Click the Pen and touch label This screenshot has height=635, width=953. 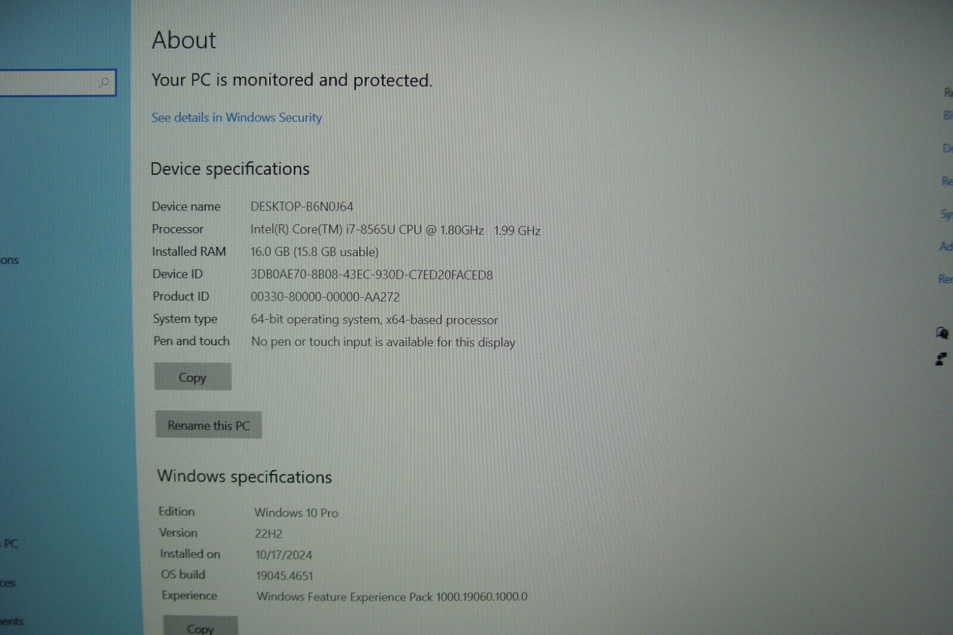pos(191,341)
